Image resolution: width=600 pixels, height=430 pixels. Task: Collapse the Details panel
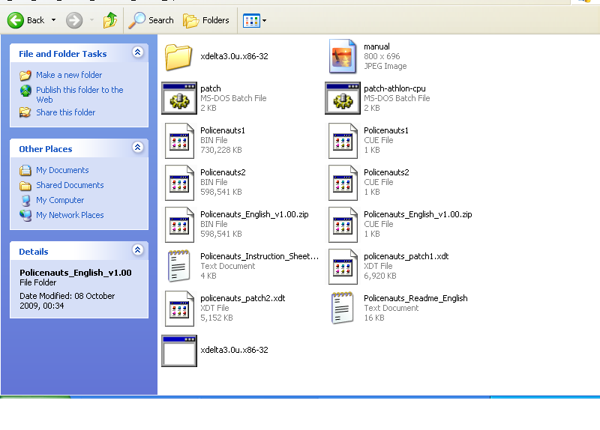(138, 250)
